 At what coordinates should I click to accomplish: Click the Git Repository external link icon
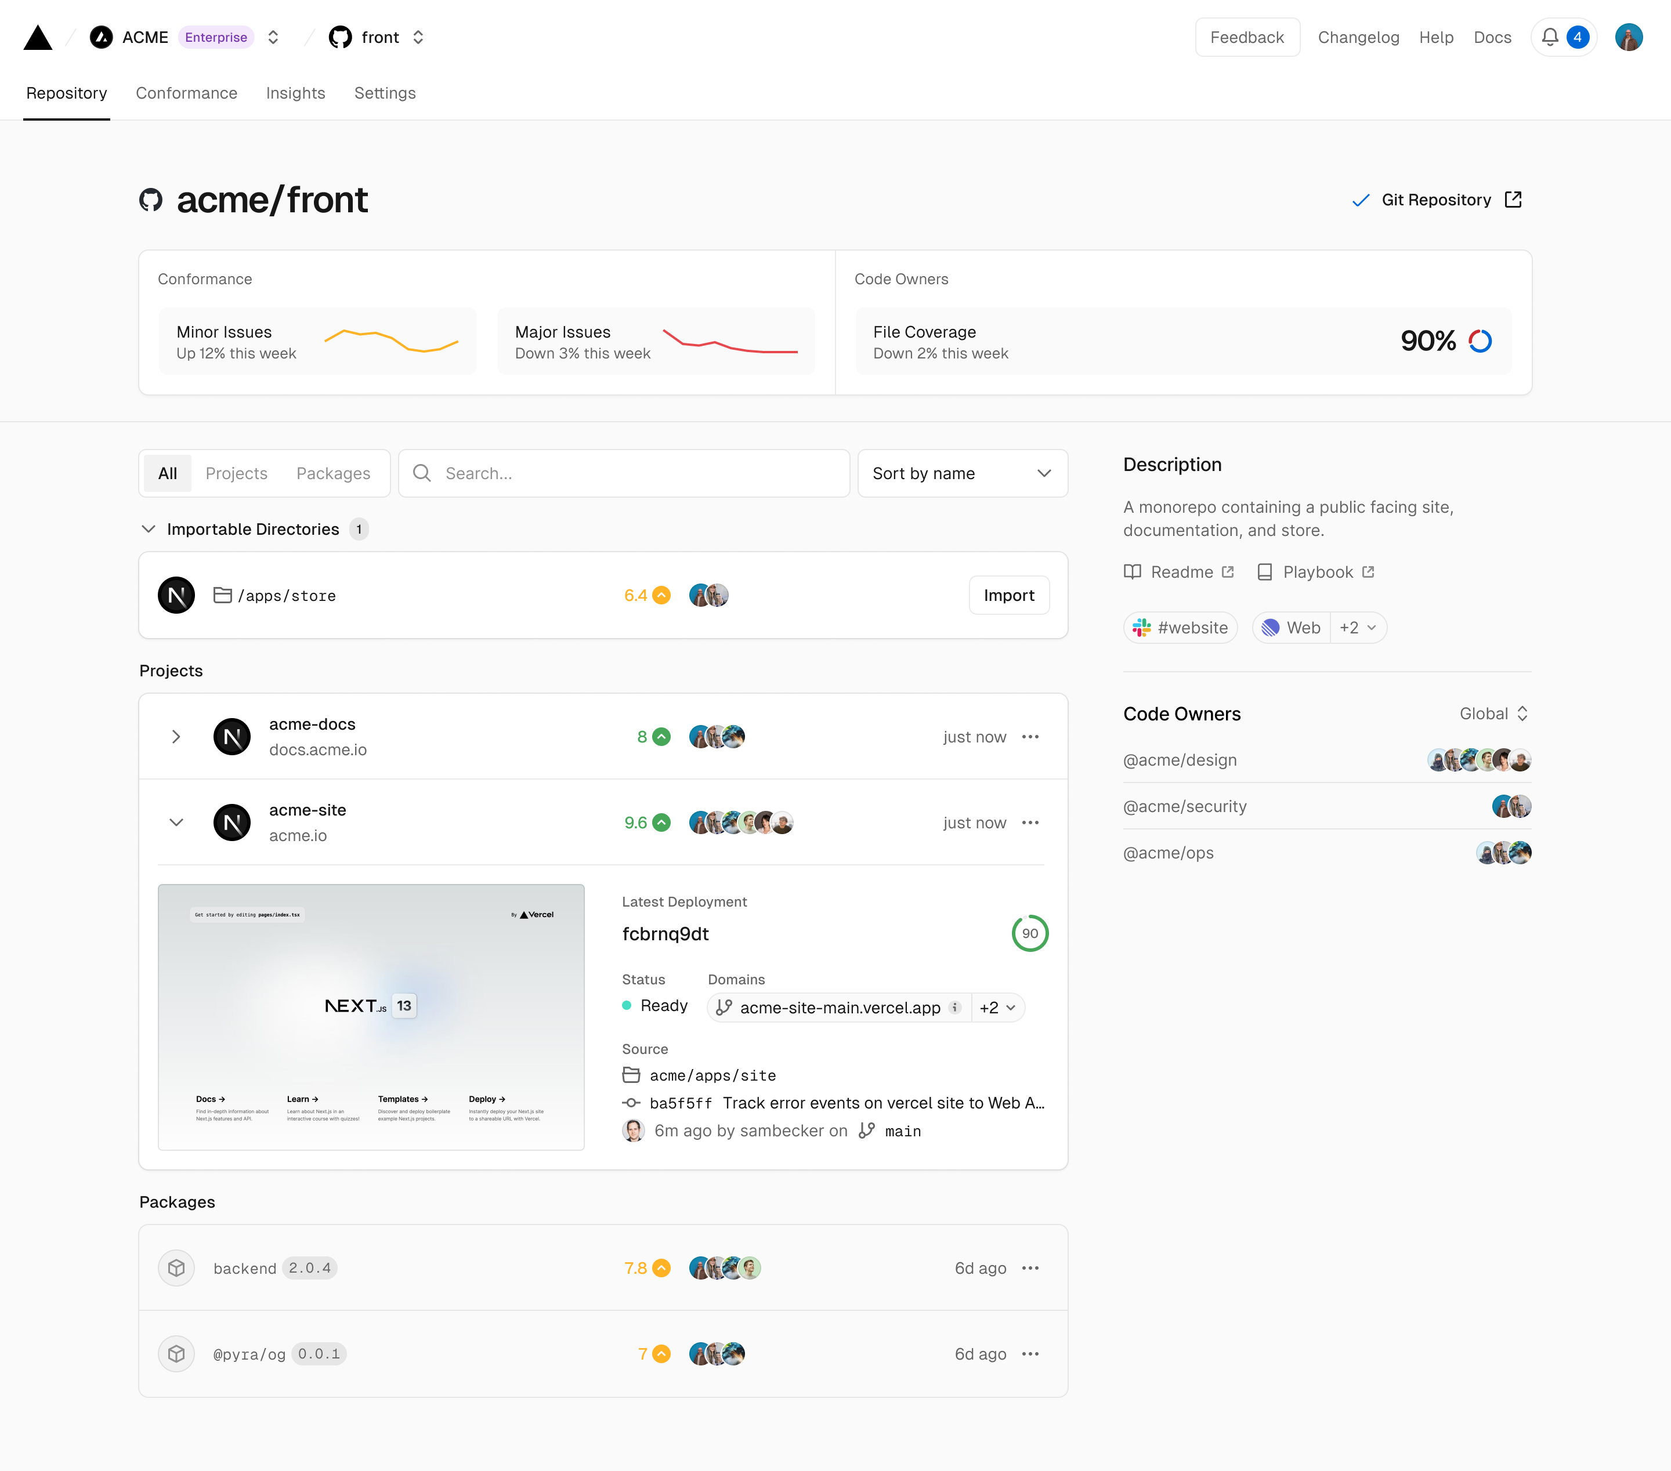click(x=1513, y=199)
